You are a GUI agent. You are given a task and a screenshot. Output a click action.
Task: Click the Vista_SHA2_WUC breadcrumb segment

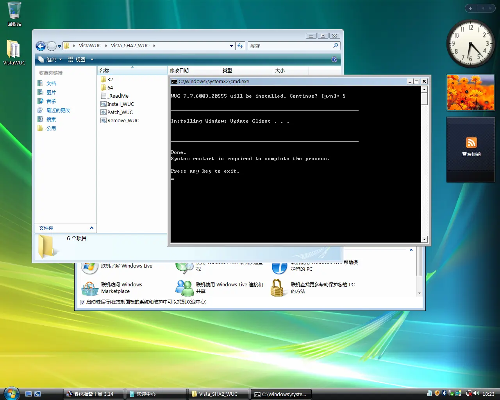point(130,46)
